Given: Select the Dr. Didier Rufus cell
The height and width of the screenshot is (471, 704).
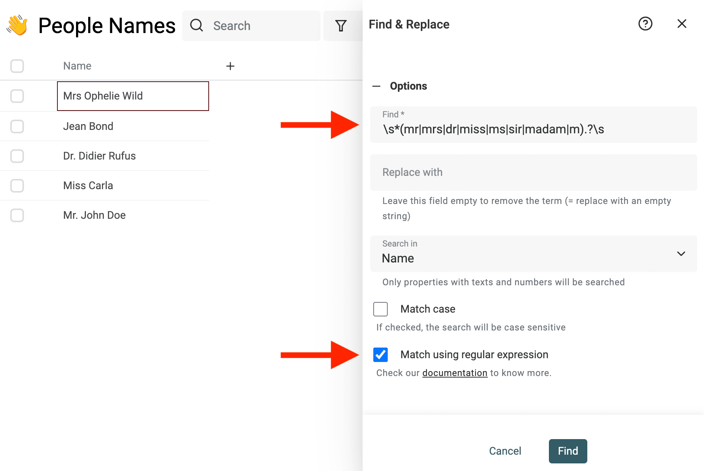Looking at the screenshot, I should (x=133, y=156).
